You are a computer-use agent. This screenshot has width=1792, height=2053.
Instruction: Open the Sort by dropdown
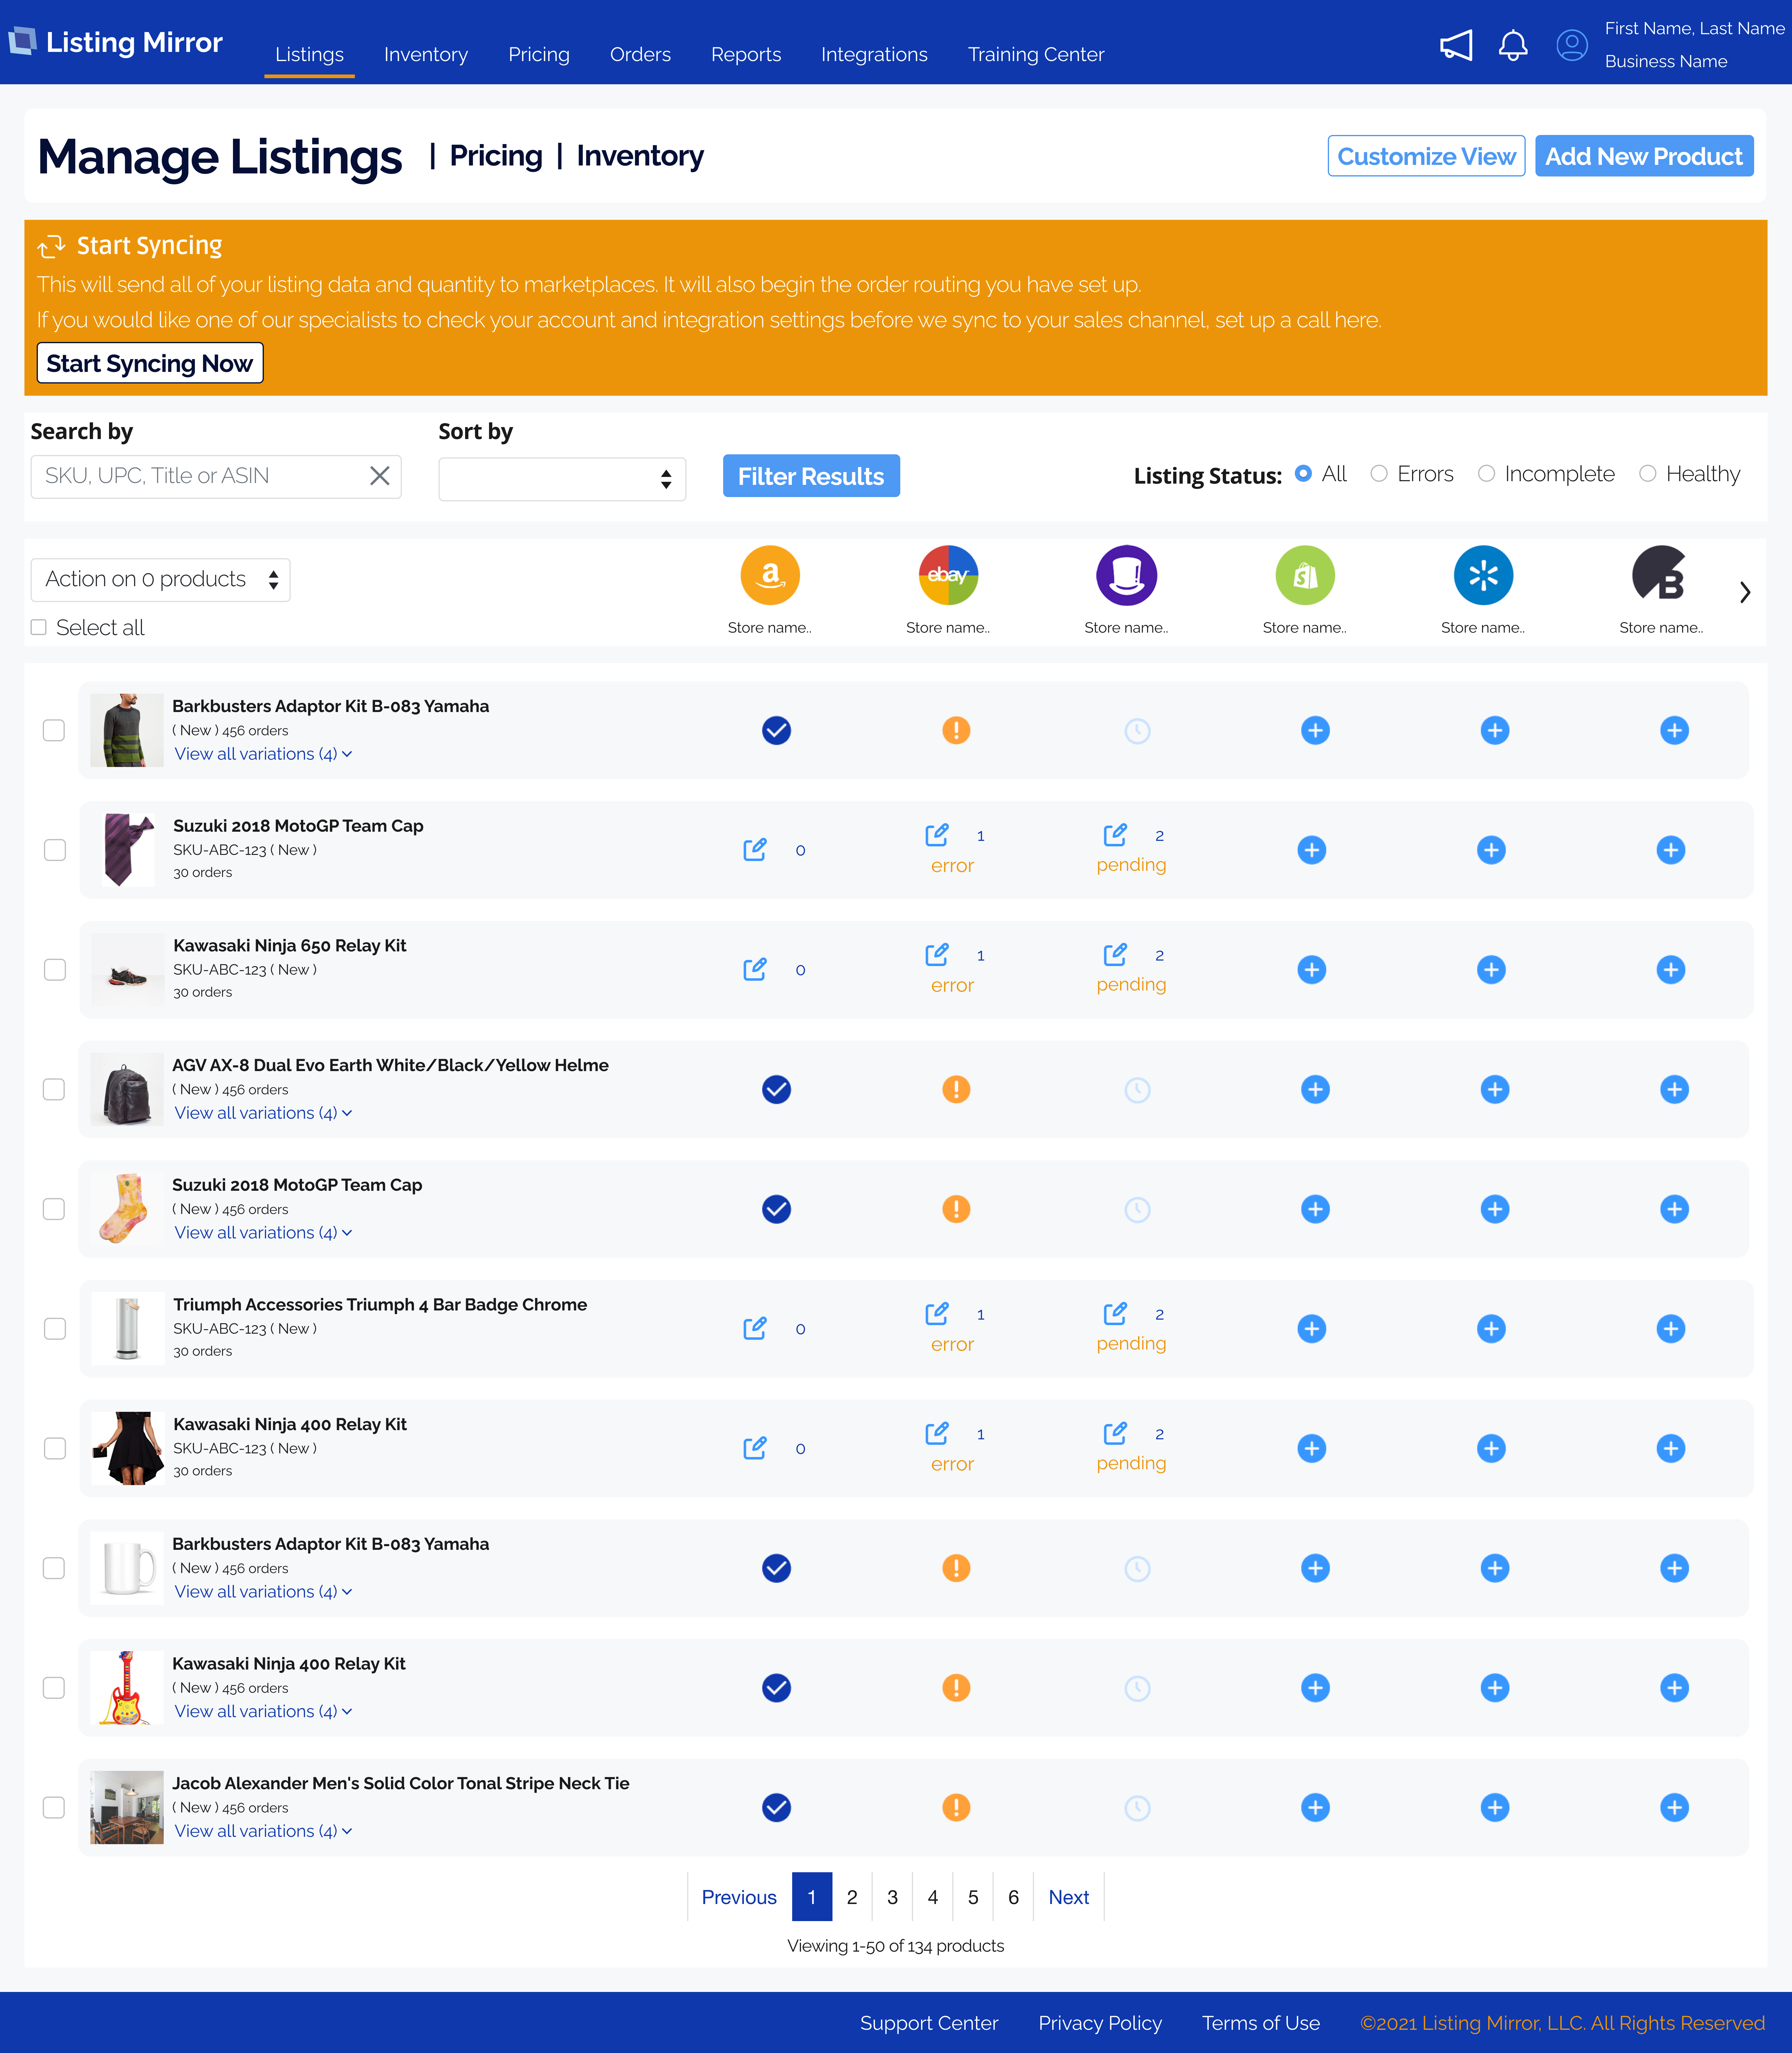tap(562, 479)
